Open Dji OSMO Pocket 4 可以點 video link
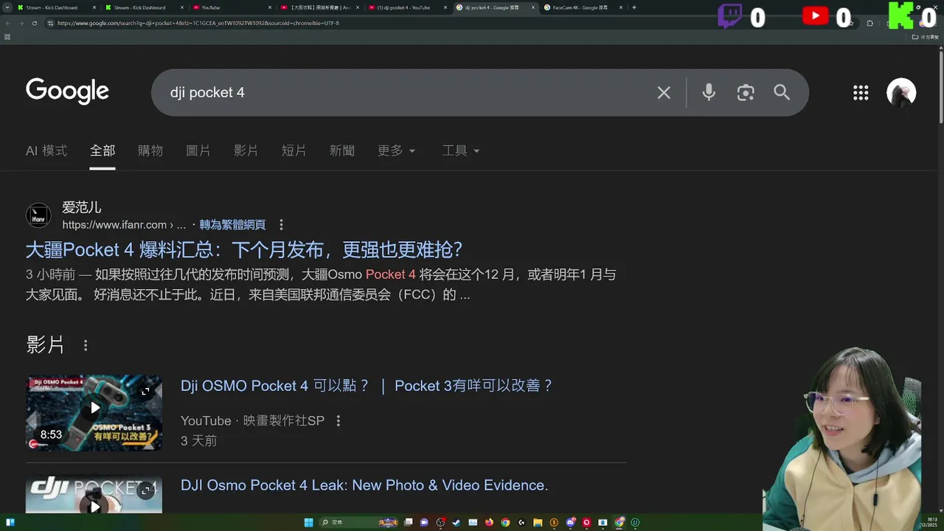Viewport: 944px width, 531px height. point(367,386)
